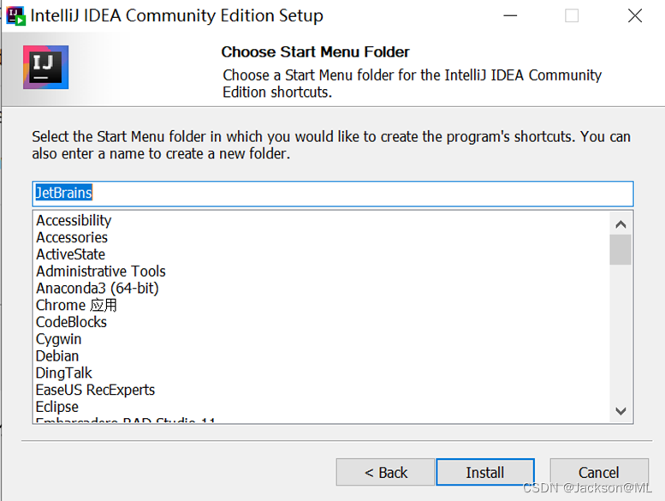This screenshot has width=665, height=501.
Task: Select the Accessories folder entry
Action: click(x=72, y=237)
